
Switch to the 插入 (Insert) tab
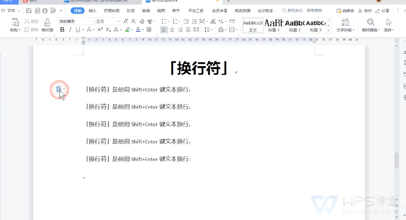coord(92,11)
